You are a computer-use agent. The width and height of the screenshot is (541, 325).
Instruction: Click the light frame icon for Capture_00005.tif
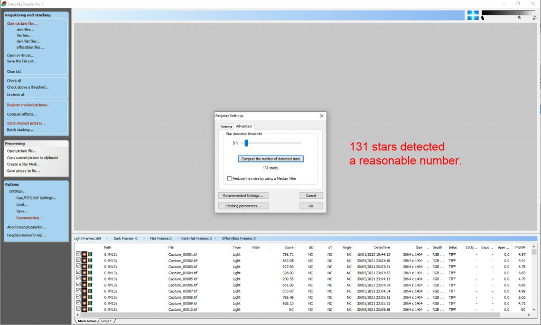click(x=84, y=279)
